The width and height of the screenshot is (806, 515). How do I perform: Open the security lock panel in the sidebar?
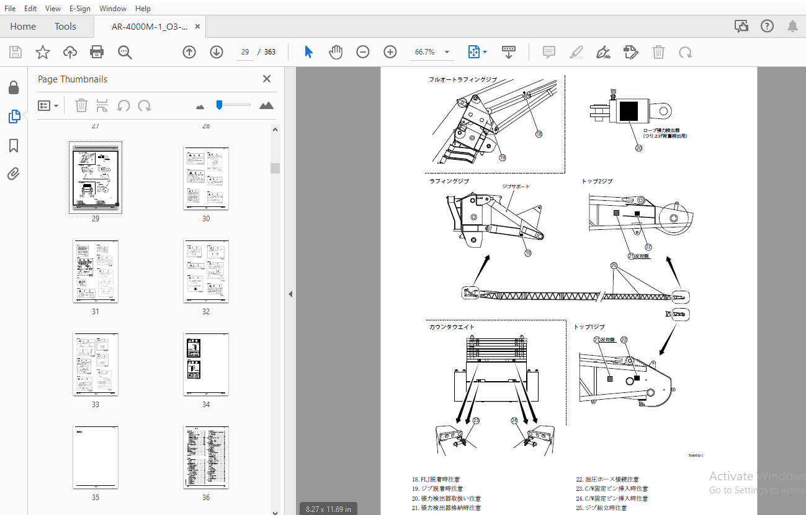14,87
